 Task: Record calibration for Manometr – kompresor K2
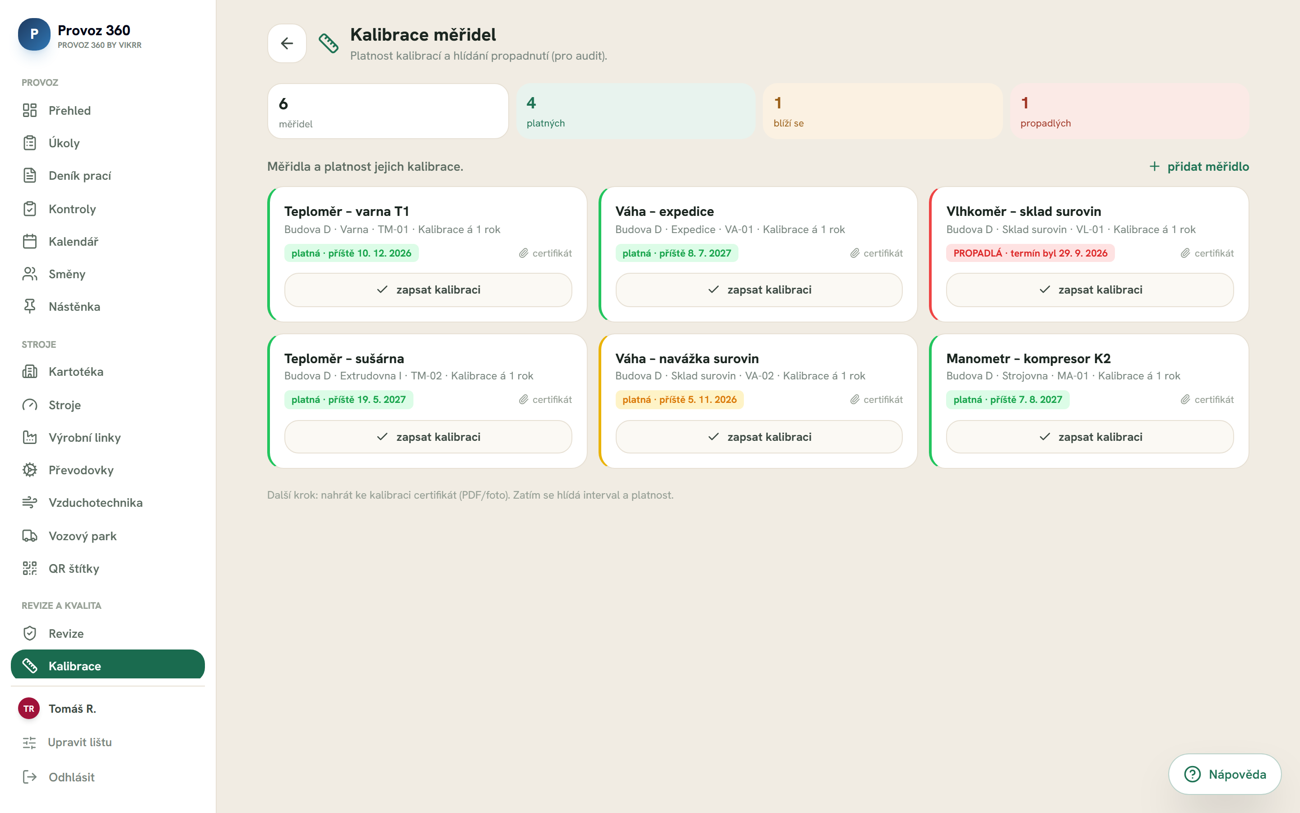click(1089, 437)
